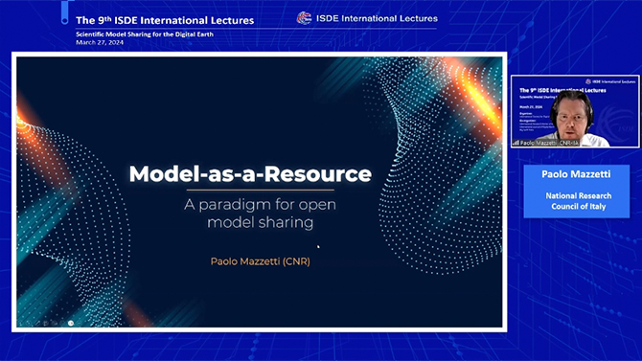Click the Scientific Model Sharing subtitle text

[x=145, y=34]
